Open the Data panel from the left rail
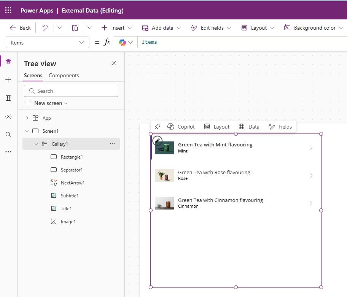Image resolution: width=347 pixels, height=297 pixels. [8, 98]
